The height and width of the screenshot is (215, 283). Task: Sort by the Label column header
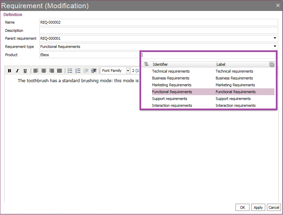pos(242,64)
